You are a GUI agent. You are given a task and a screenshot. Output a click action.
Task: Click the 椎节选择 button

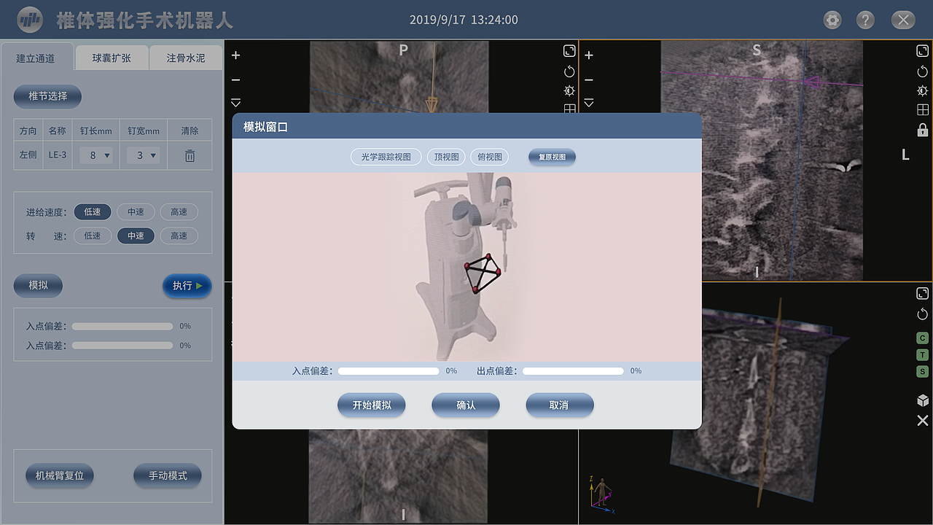tap(47, 96)
